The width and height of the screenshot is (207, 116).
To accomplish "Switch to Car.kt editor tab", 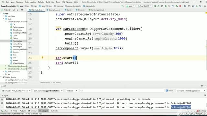I will [x=69, y=10].
